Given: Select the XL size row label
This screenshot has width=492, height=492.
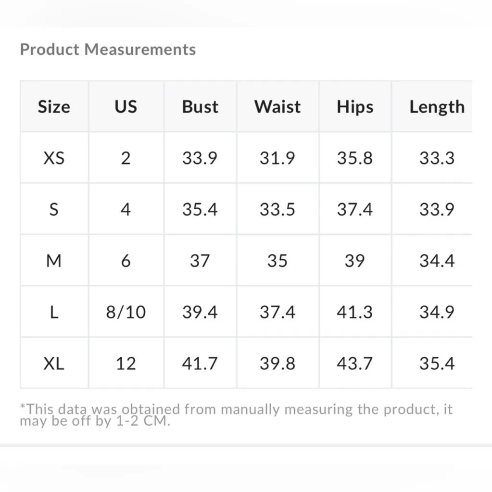Looking at the screenshot, I should click(54, 364).
